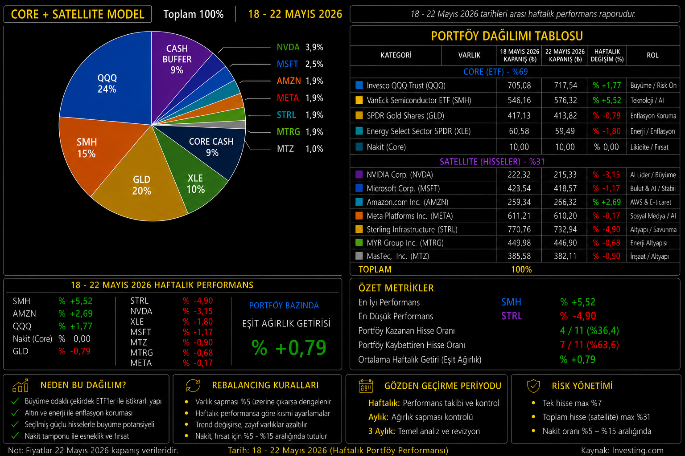
Task: Click the ROL column header
Action: 652,55
